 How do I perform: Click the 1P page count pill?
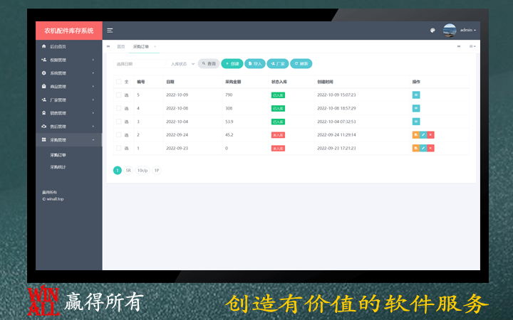click(x=157, y=171)
